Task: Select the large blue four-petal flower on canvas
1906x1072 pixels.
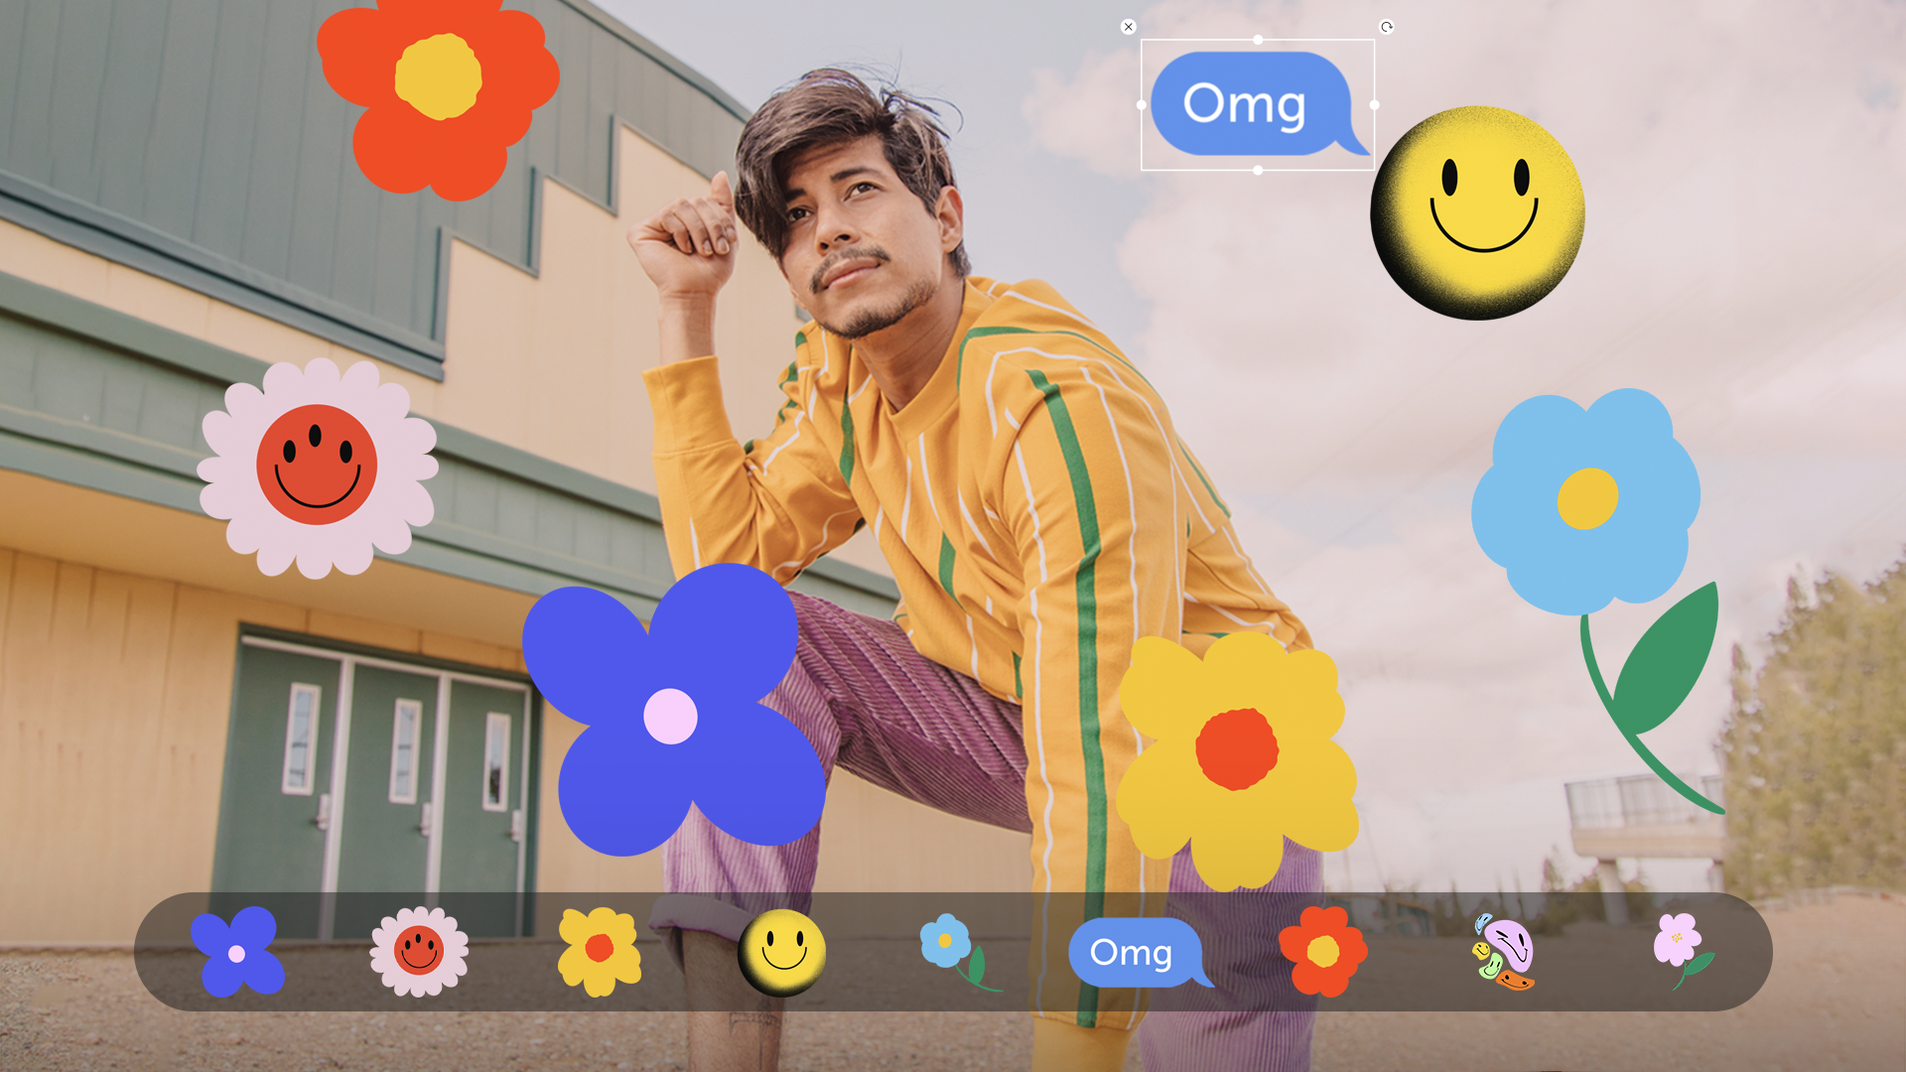Action: coord(673,710)
